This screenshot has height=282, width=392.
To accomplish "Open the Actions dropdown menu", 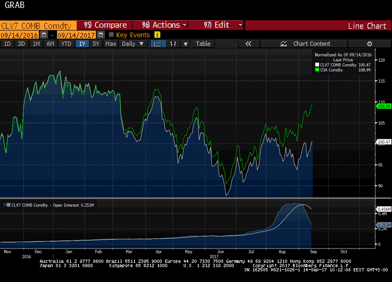I will [x=165, y=25].
